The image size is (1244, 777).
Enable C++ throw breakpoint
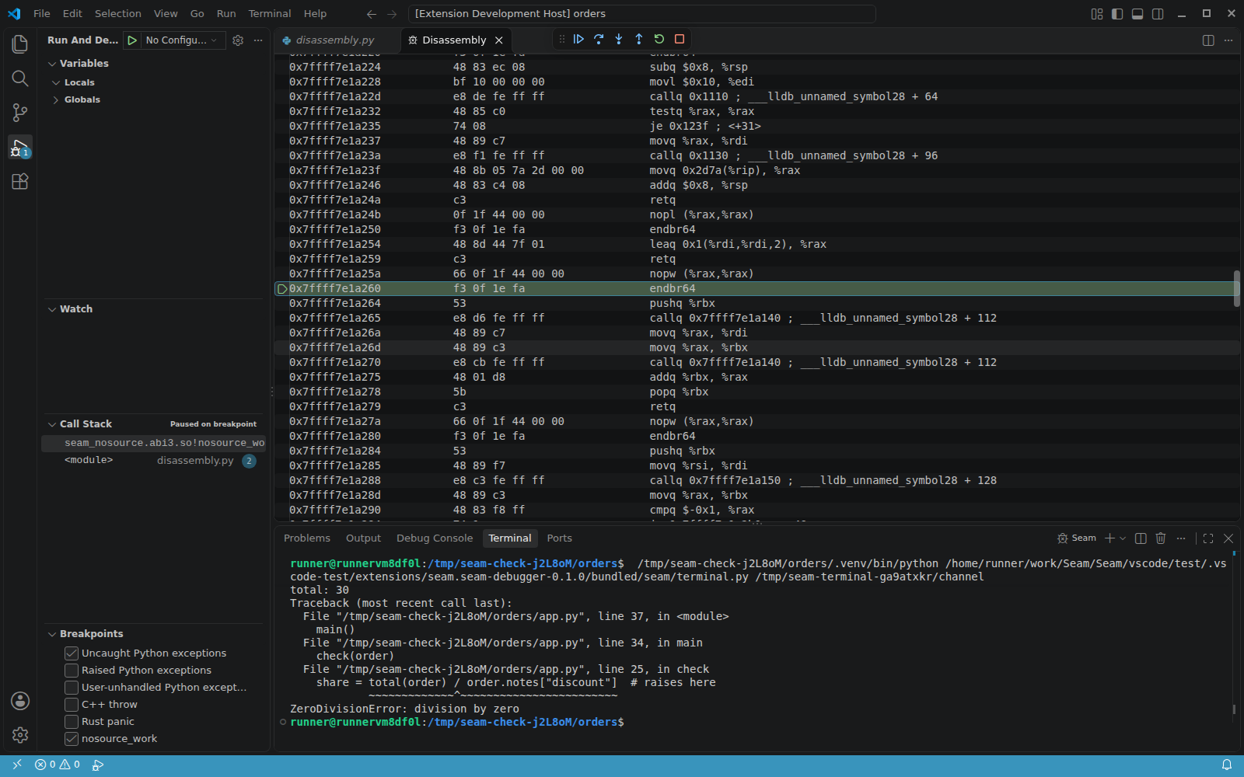[x=72, y=705]
